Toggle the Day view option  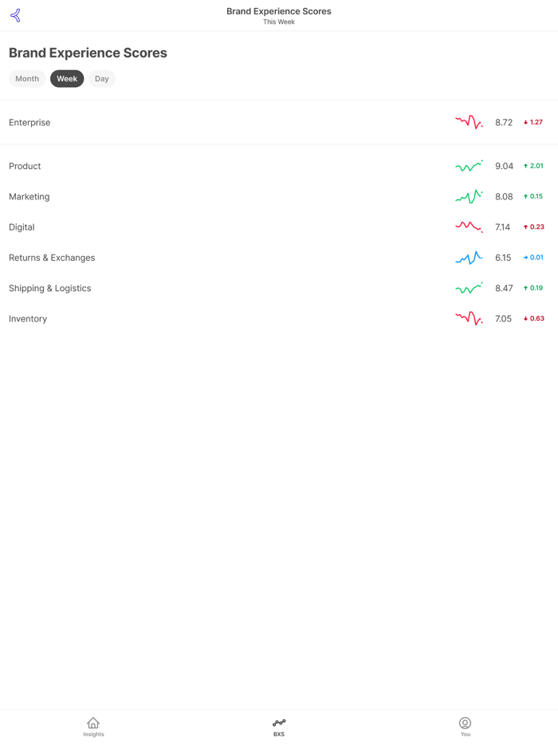101,78
